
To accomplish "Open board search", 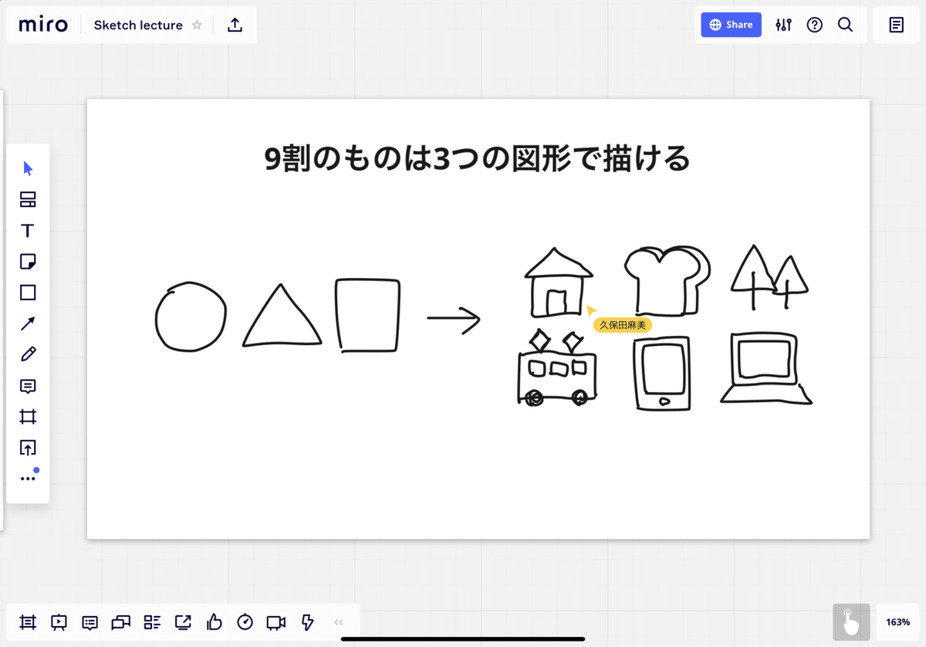I will click(x=845, y=25).
